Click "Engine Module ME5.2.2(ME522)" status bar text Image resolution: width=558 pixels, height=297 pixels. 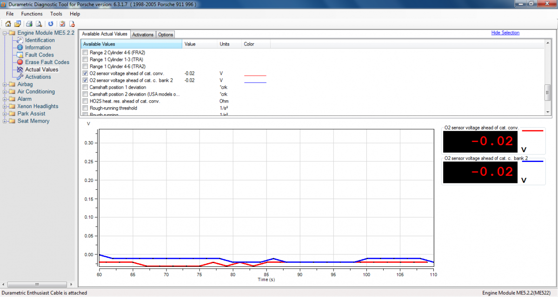click(516, 293)
